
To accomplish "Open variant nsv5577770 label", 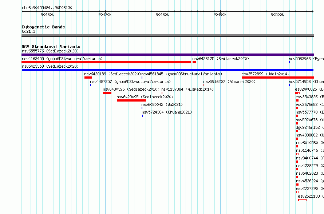I will point(310,112).
